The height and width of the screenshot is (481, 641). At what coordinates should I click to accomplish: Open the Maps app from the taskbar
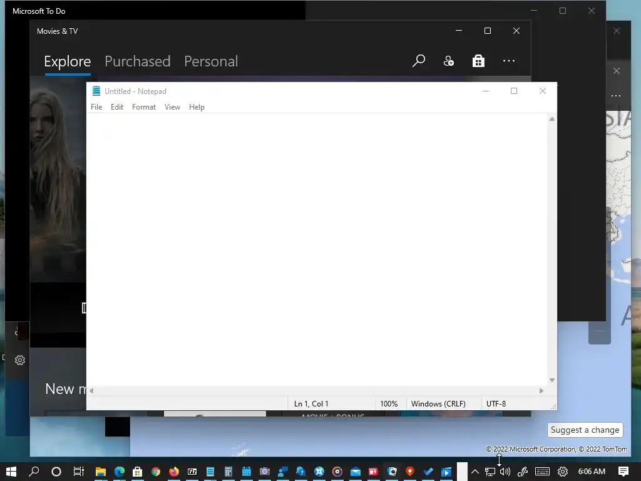click(x=410, y=472)
